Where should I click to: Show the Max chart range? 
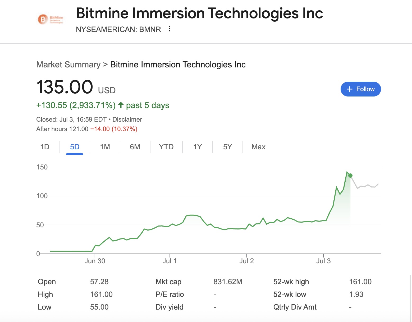pyautogui.click(x=258, y=147)
